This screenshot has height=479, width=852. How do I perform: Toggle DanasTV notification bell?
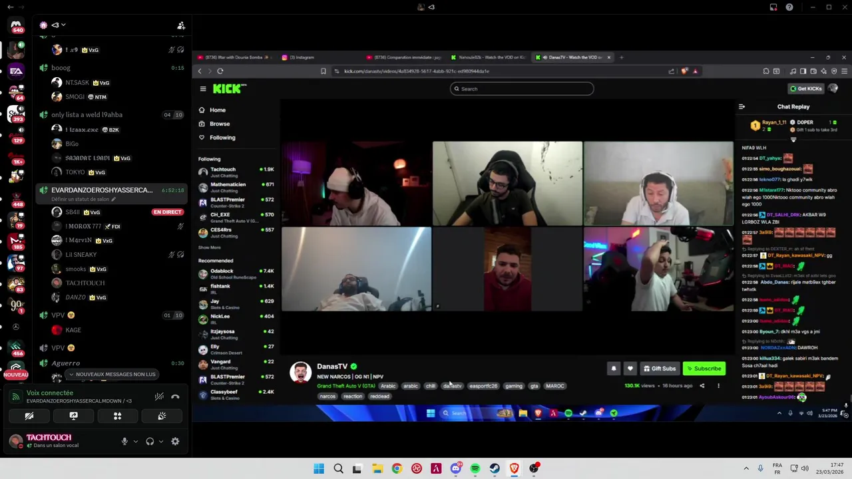click(614, 369)
